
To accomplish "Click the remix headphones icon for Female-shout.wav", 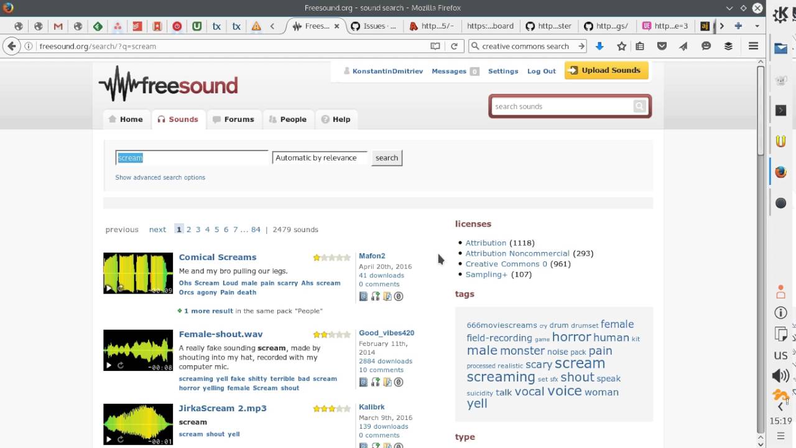I will [x=376, y=382].
